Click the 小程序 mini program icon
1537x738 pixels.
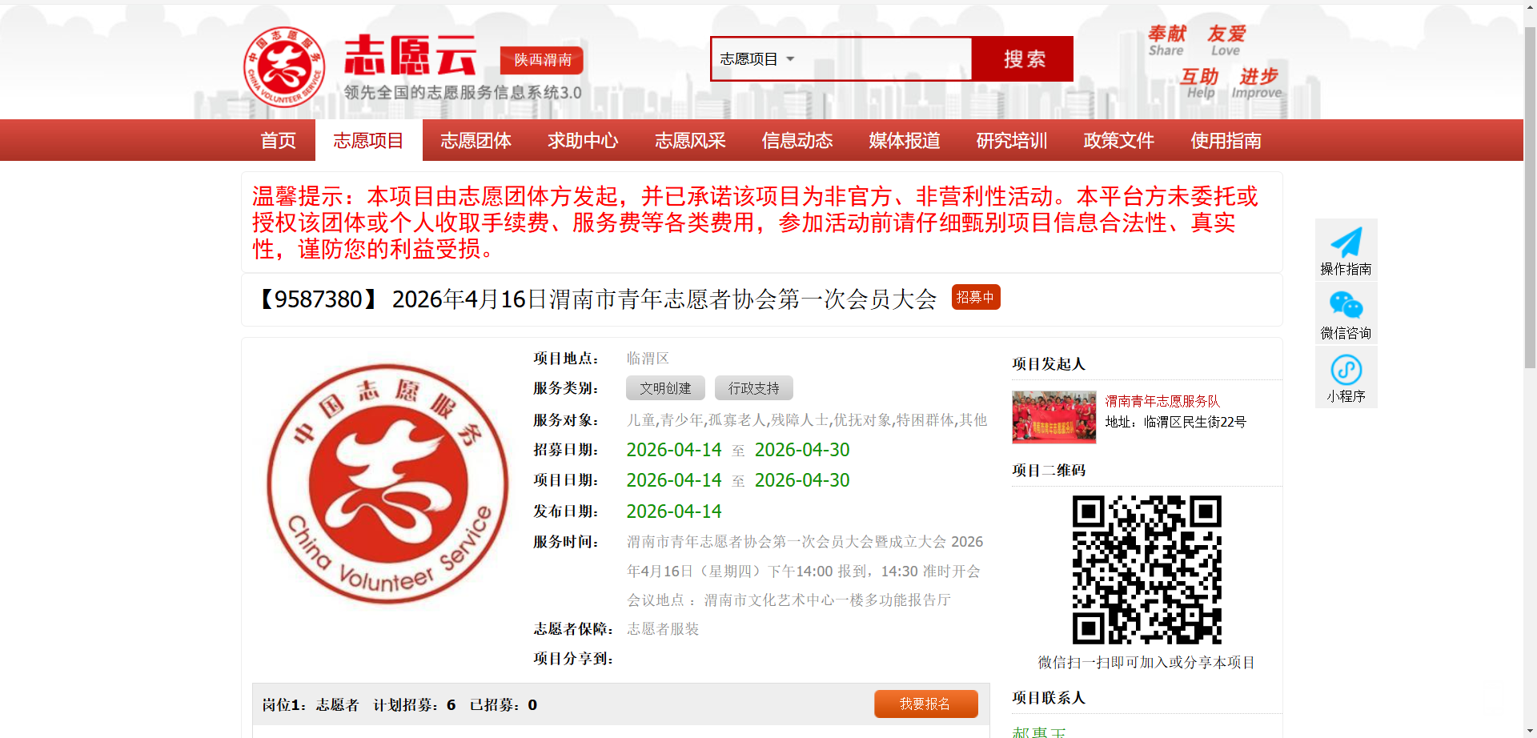[1345, 370]
